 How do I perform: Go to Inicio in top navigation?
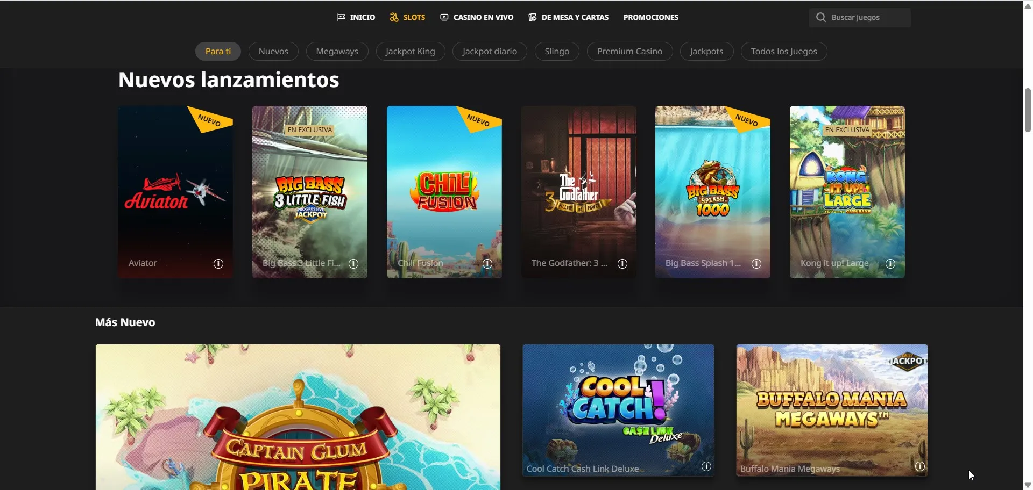click(x=356, y=17)
